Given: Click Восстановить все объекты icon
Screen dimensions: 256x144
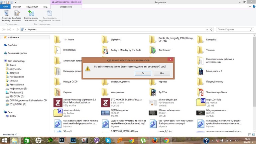Looking at the screenshot, I should tap(31, 16).
